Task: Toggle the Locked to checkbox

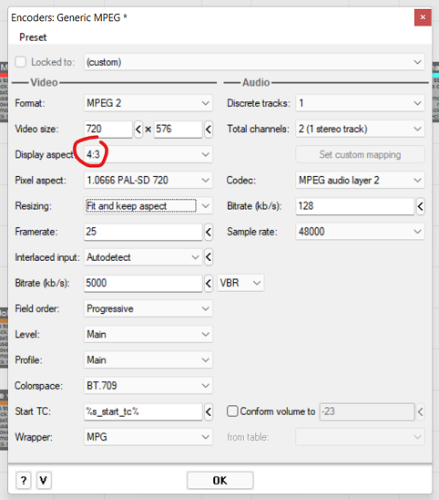Action: click(x=21, y=62)
